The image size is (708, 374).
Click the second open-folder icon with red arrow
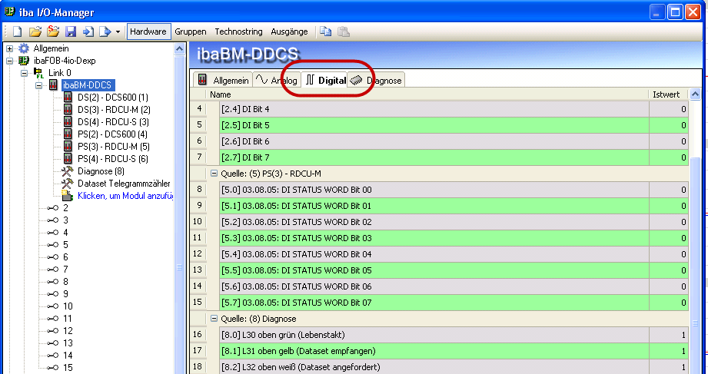point(53,31)
